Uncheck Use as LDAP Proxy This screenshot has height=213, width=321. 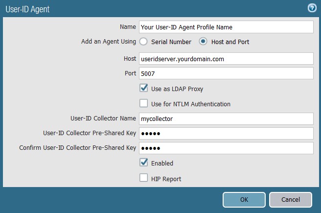144,89
